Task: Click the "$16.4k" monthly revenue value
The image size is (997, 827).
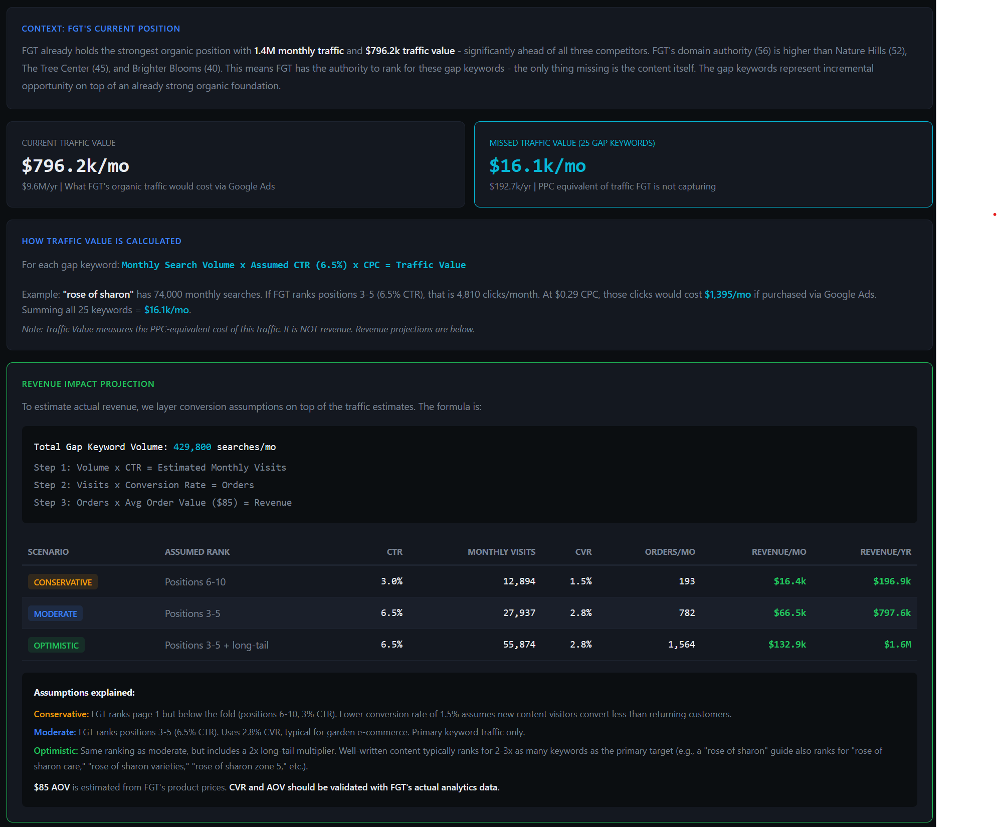Action: [x=790, y=581]
